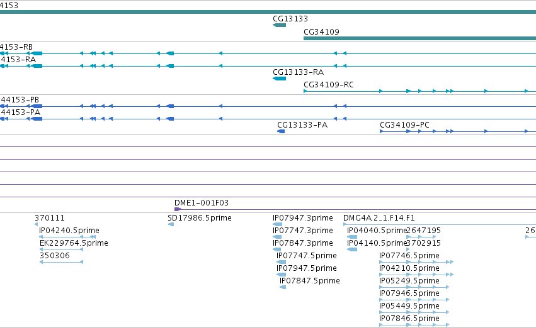Select the IP04210.5prime EST label
This screenshot has width=536, height=328.
(409, 268)
